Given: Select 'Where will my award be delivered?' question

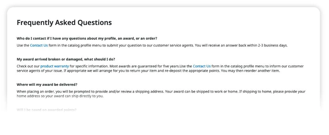Looking at the screenshot, I should pos(47,84).
